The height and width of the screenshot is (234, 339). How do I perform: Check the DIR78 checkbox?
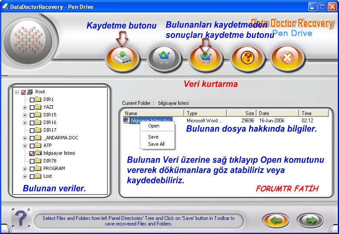32,161
